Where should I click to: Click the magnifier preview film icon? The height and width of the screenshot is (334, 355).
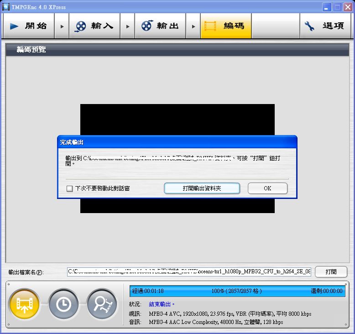pyautogui.click(x=102, y=304)
